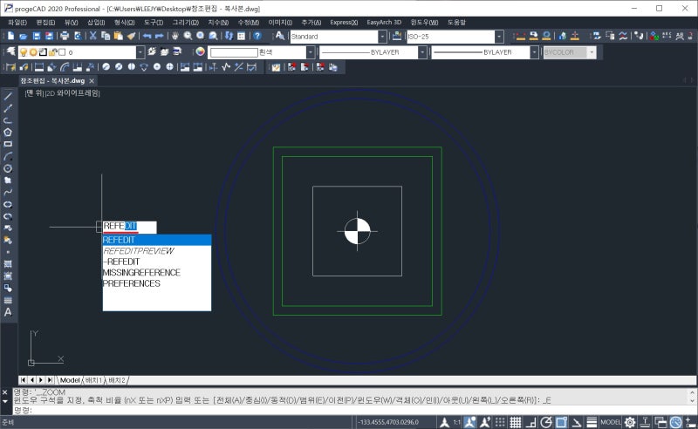Toggle polar tracking in status bar
The height and width of the screenshot is (429, 698).
coord(546,422)
